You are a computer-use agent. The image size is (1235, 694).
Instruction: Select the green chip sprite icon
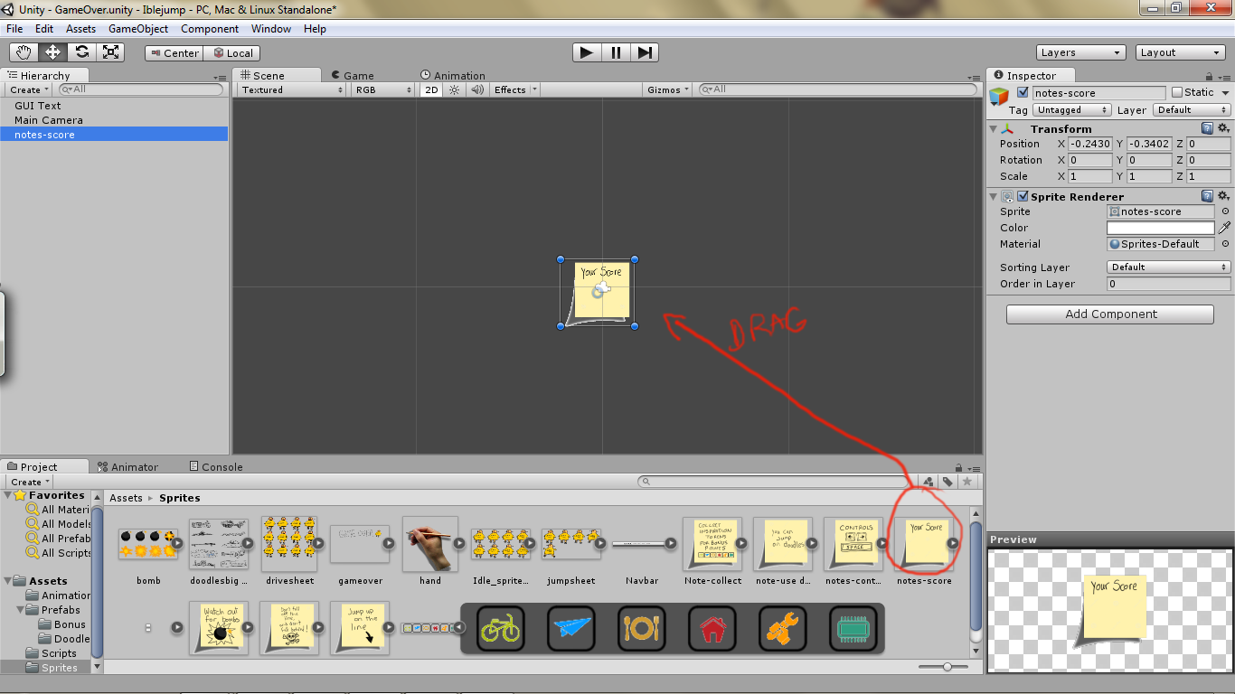pyautogui.click(x=853, y=628)
